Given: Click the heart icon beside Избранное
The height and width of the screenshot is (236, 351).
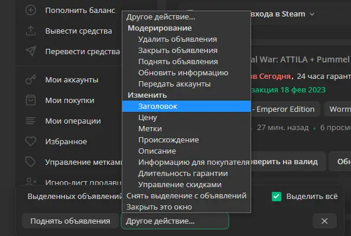Looking at the screenshot, I should [31, 141].
